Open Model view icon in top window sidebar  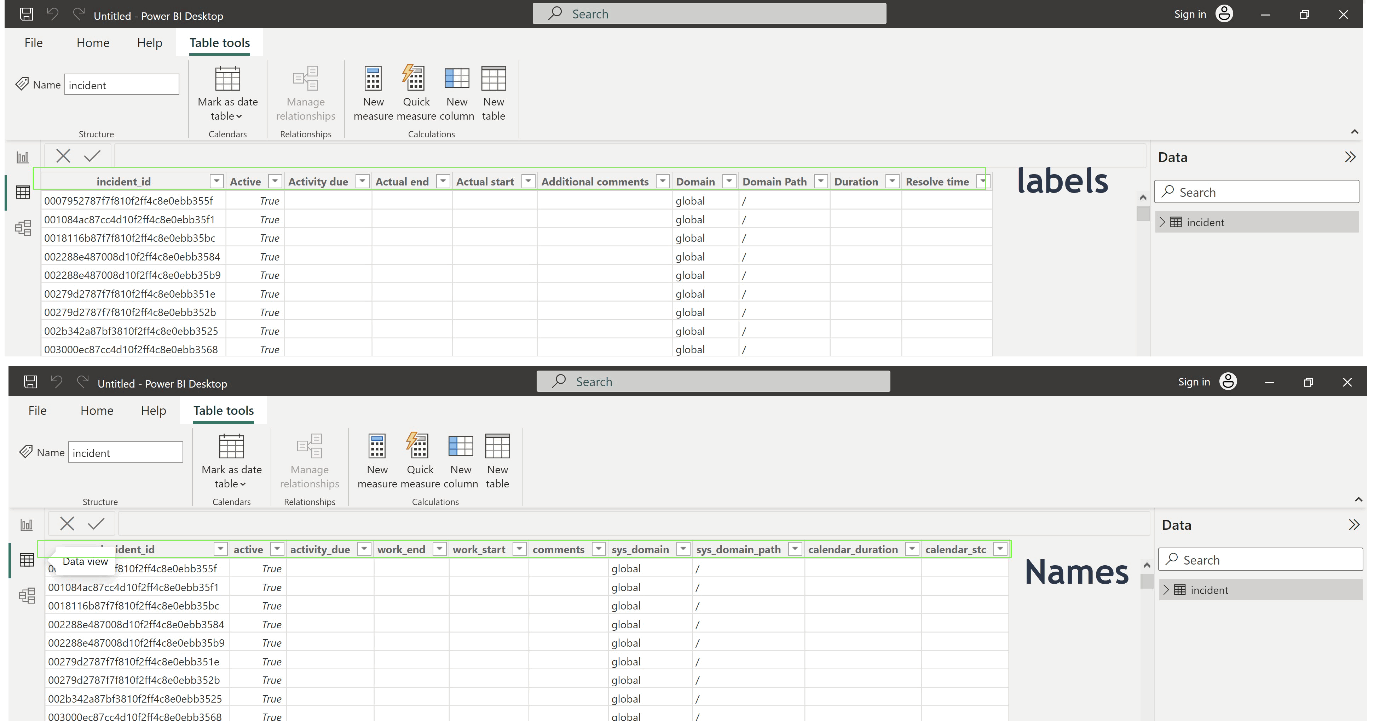pyautogui.click(x=23, y=228)
